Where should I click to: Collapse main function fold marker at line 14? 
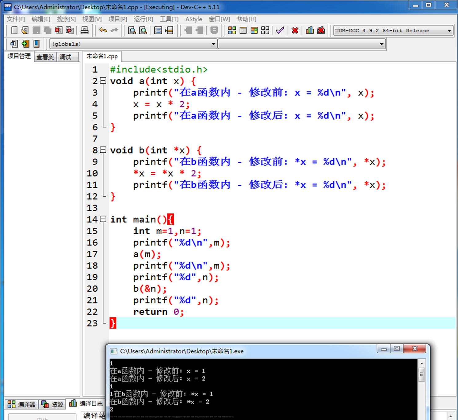coord(103,219)
